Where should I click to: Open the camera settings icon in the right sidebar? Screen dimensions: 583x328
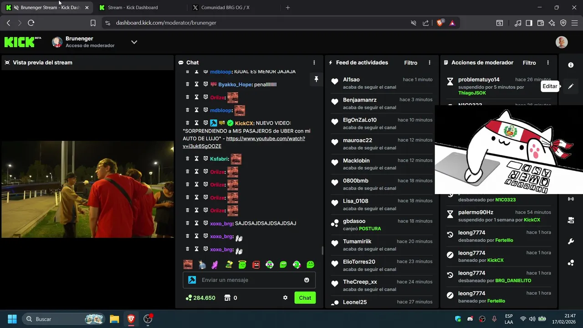571,220
